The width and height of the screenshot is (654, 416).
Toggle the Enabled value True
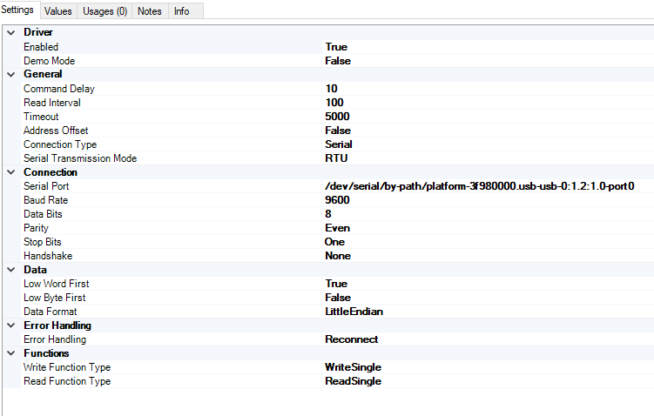[x=336, y=46]
